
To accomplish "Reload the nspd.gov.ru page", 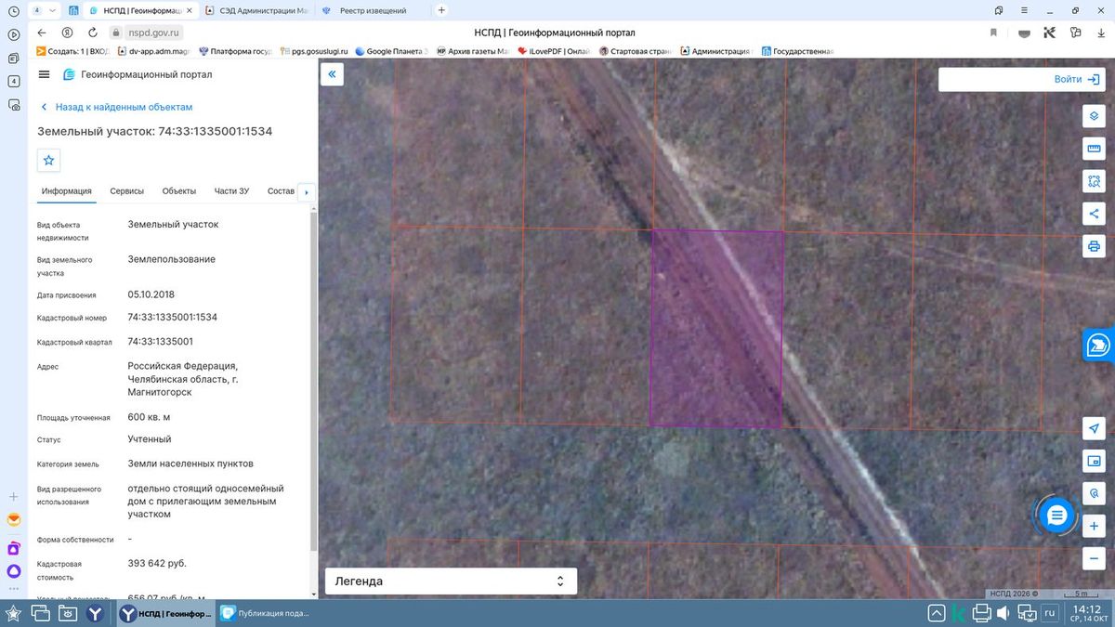I will tap(92, 33).
